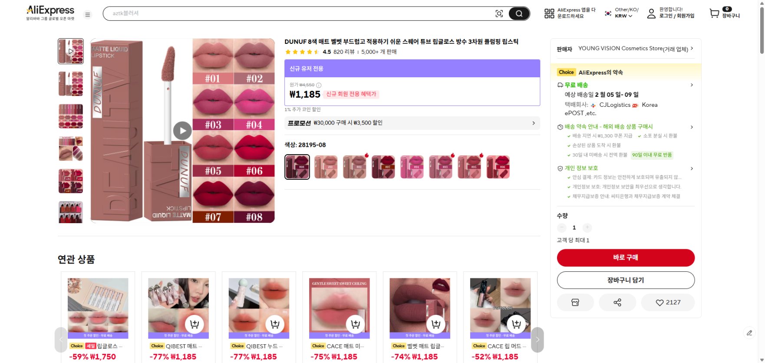Click 장바구니 담기 add to cart button

click(x=626, y=280)
